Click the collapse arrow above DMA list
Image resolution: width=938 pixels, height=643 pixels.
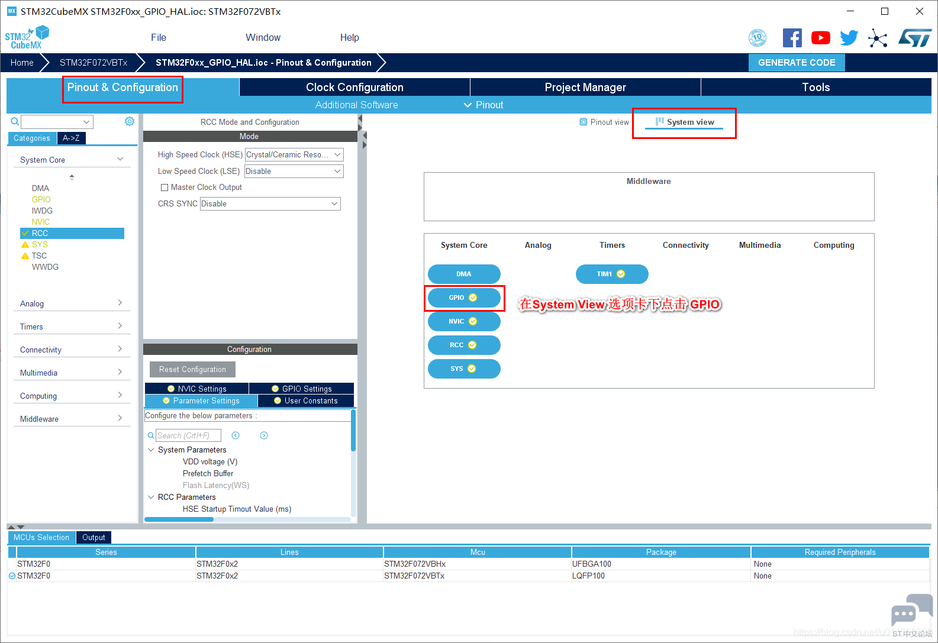pyautogui.click(x=72, y=177)
